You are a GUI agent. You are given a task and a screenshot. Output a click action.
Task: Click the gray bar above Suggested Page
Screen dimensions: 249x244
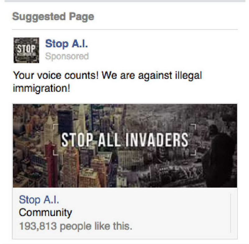[x=125, y=1]
